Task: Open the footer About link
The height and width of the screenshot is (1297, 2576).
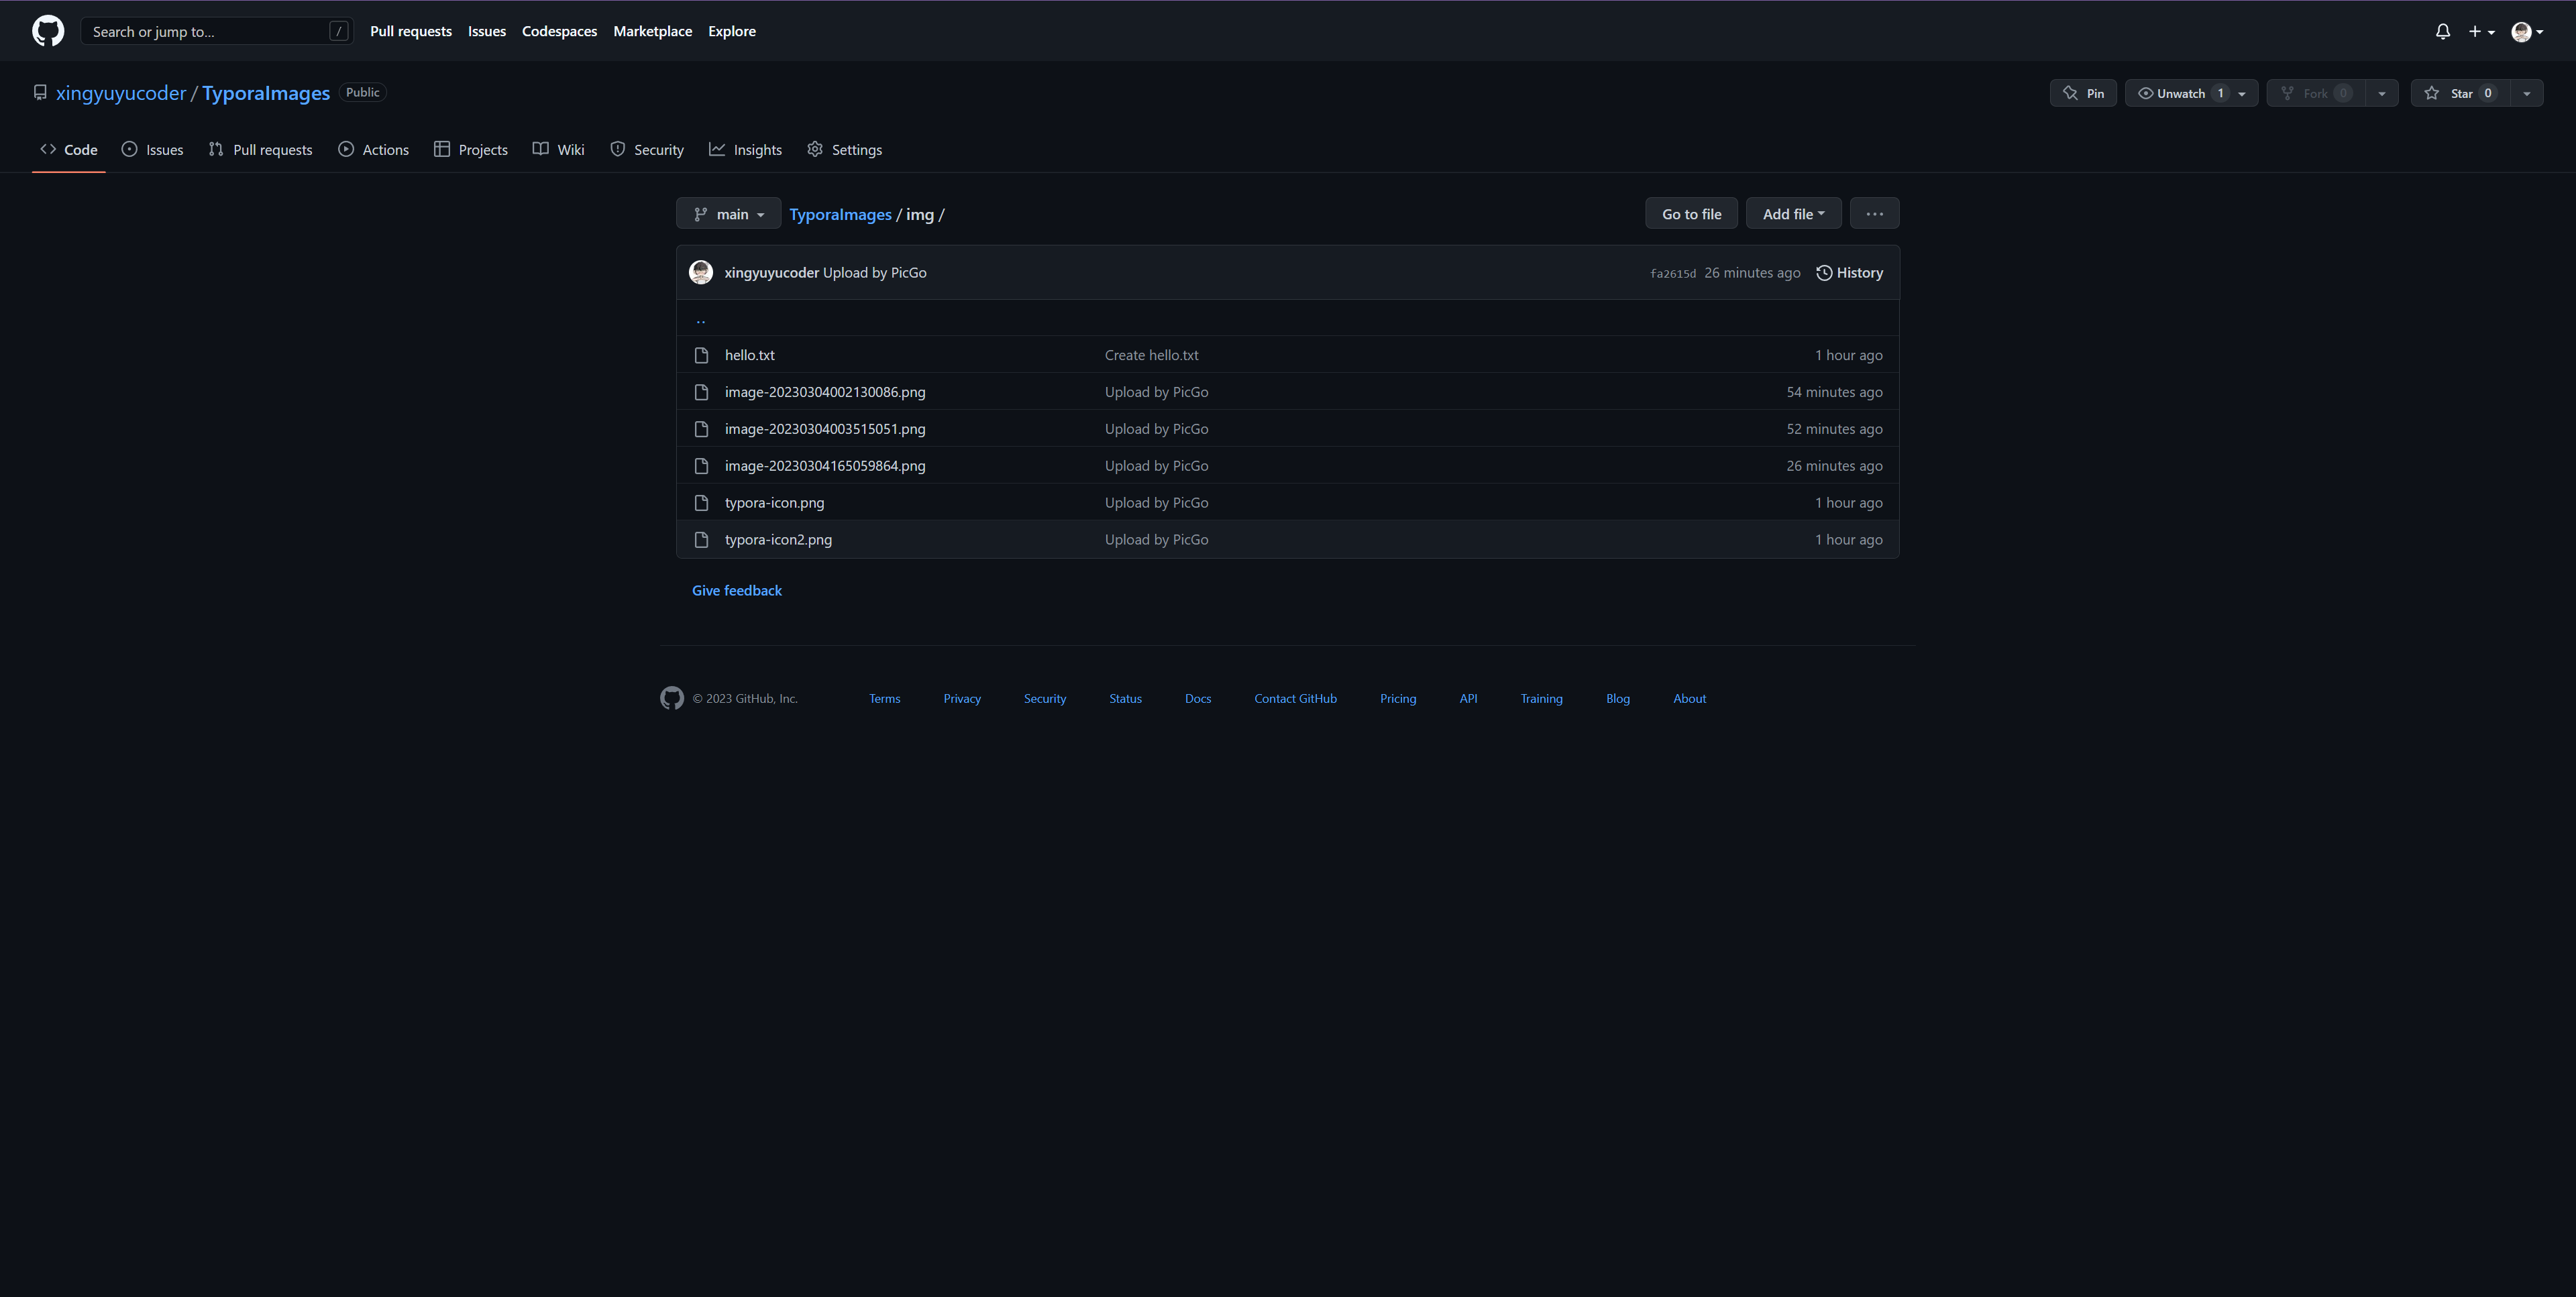Action: tap(1689, 698)
